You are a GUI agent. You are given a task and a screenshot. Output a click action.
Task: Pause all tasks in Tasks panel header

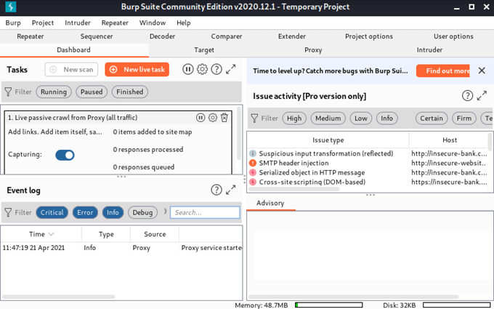tap(187, 69)
